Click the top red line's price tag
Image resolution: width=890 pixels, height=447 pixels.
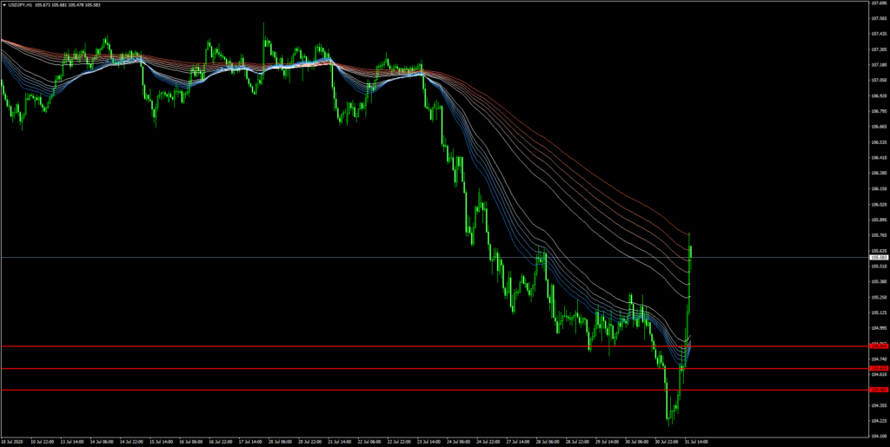pos(877,346)
